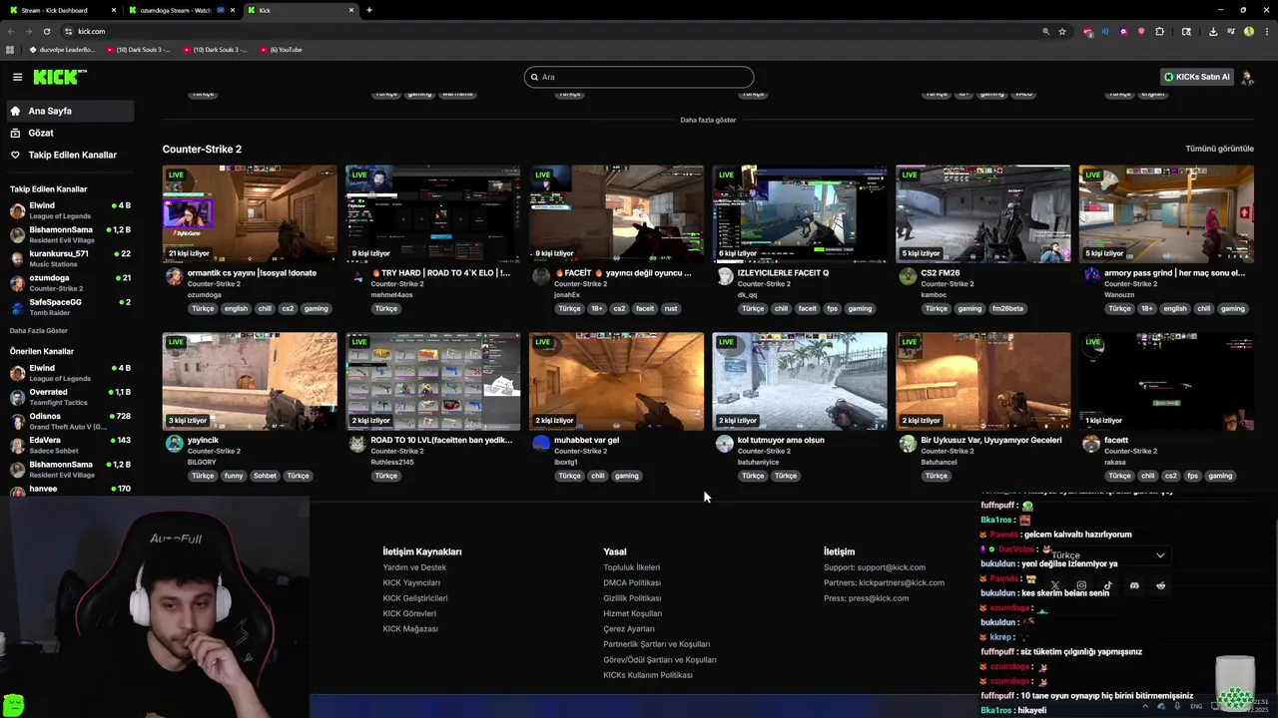Open the hamburger sidebar menu
Screen dimensions: 1278x718
pos(17,77)
